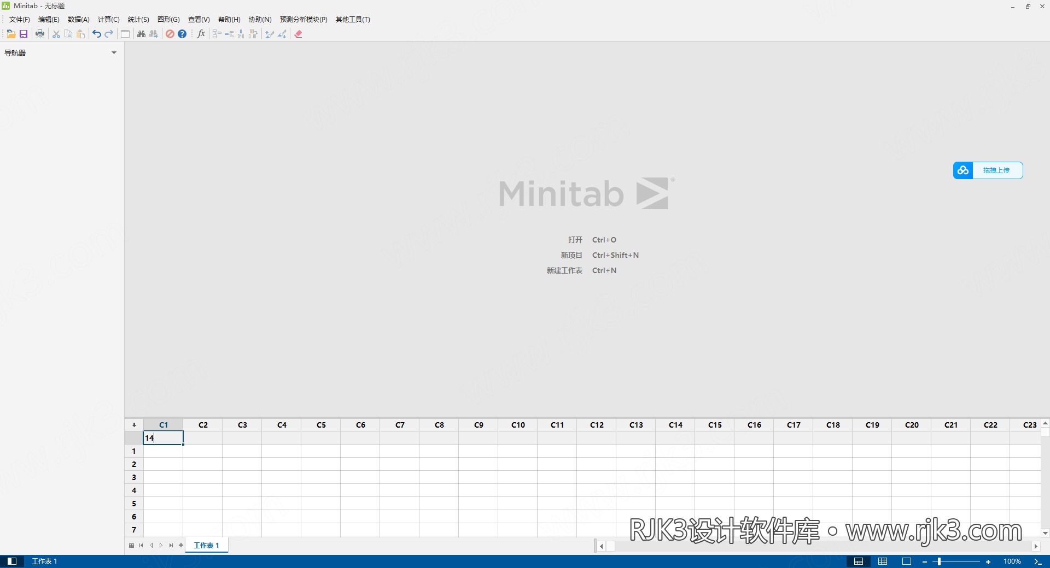This screenshot has width=1050, height=568.
Task: Click the cloud upload icon on the right
Action: 963,170
